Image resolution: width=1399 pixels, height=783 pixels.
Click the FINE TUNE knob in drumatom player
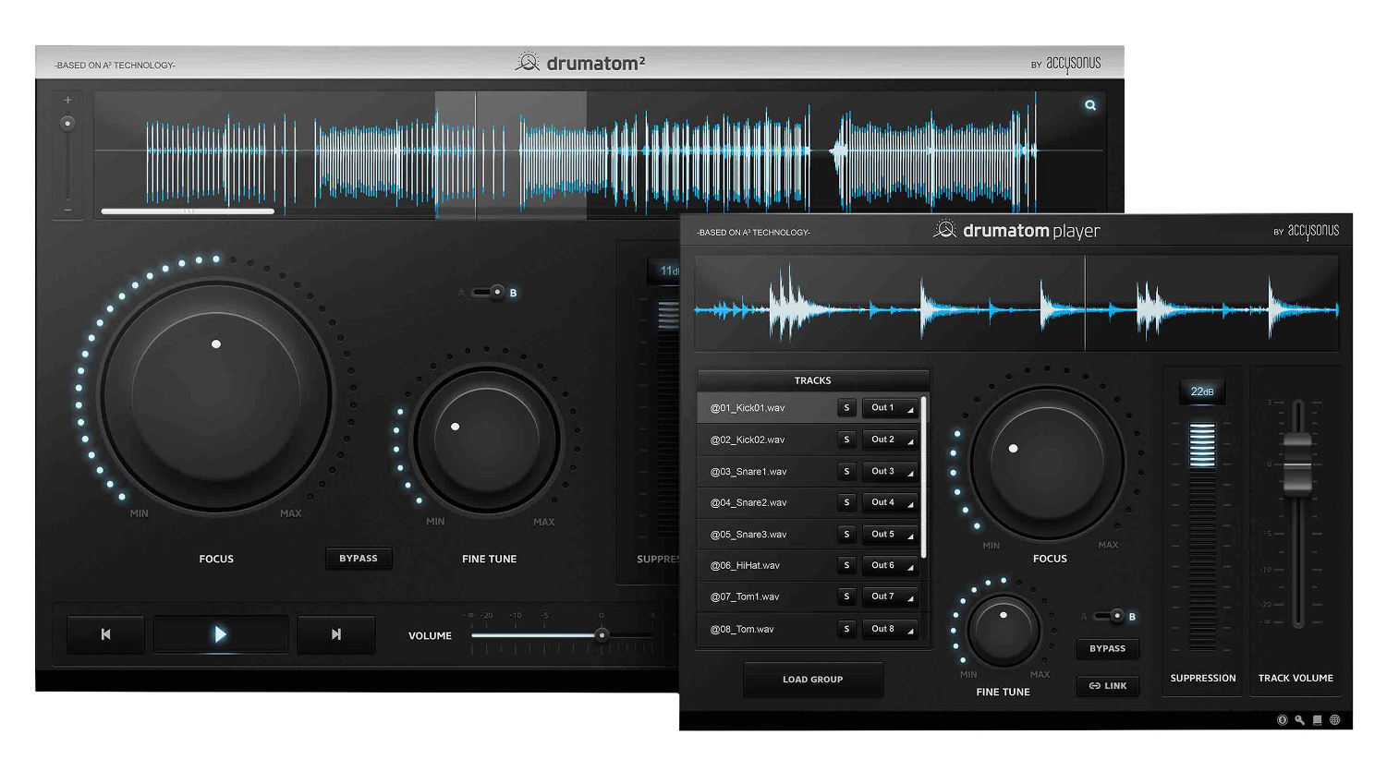tap(1003, 631)
